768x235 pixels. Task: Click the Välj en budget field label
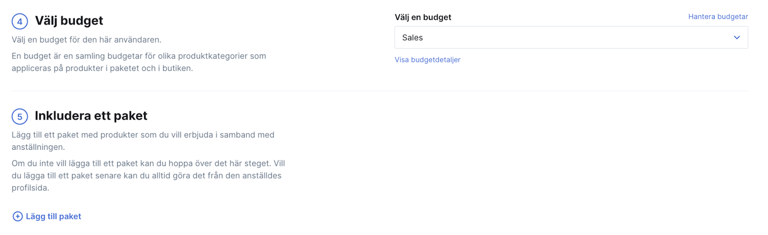[423, 17]
